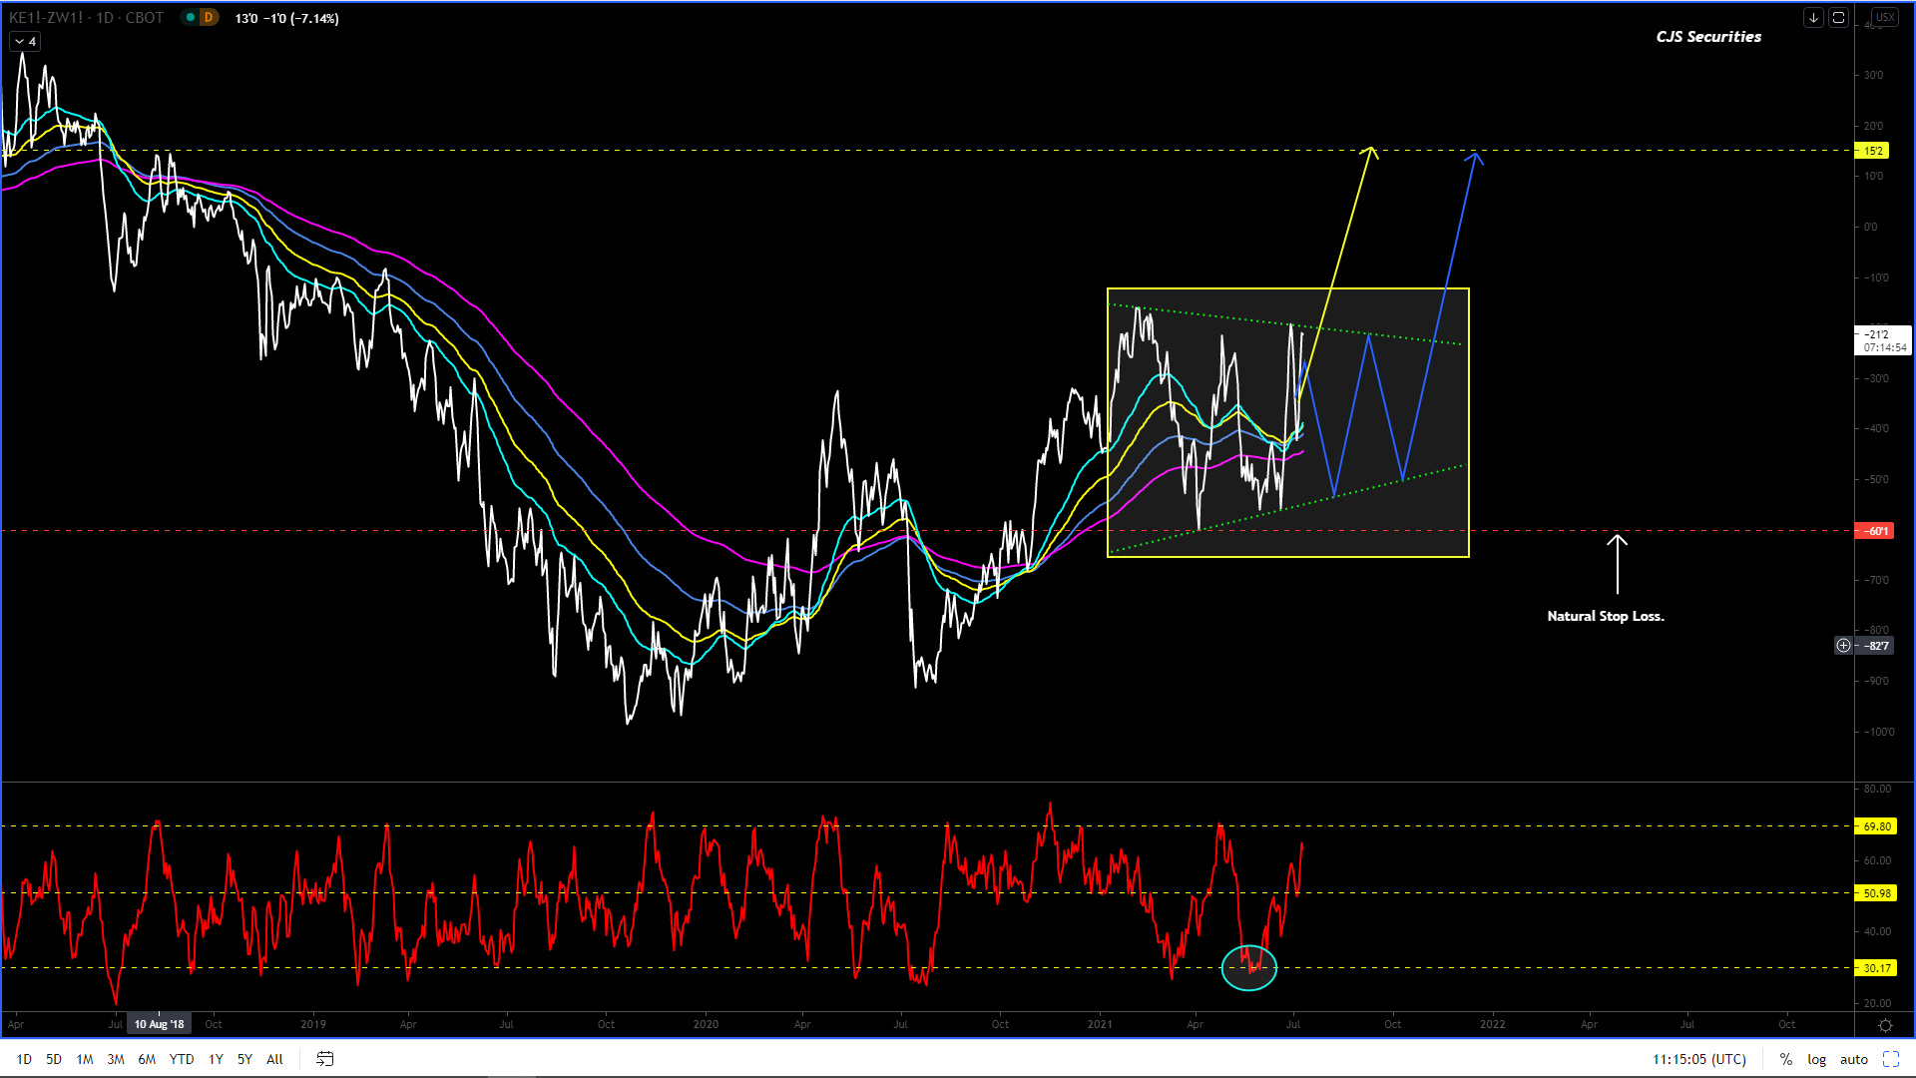This screenshot has width=1916, height=1078.
Task: Click the plus icon beside -82'7 price label
Action: (1843, 646)
